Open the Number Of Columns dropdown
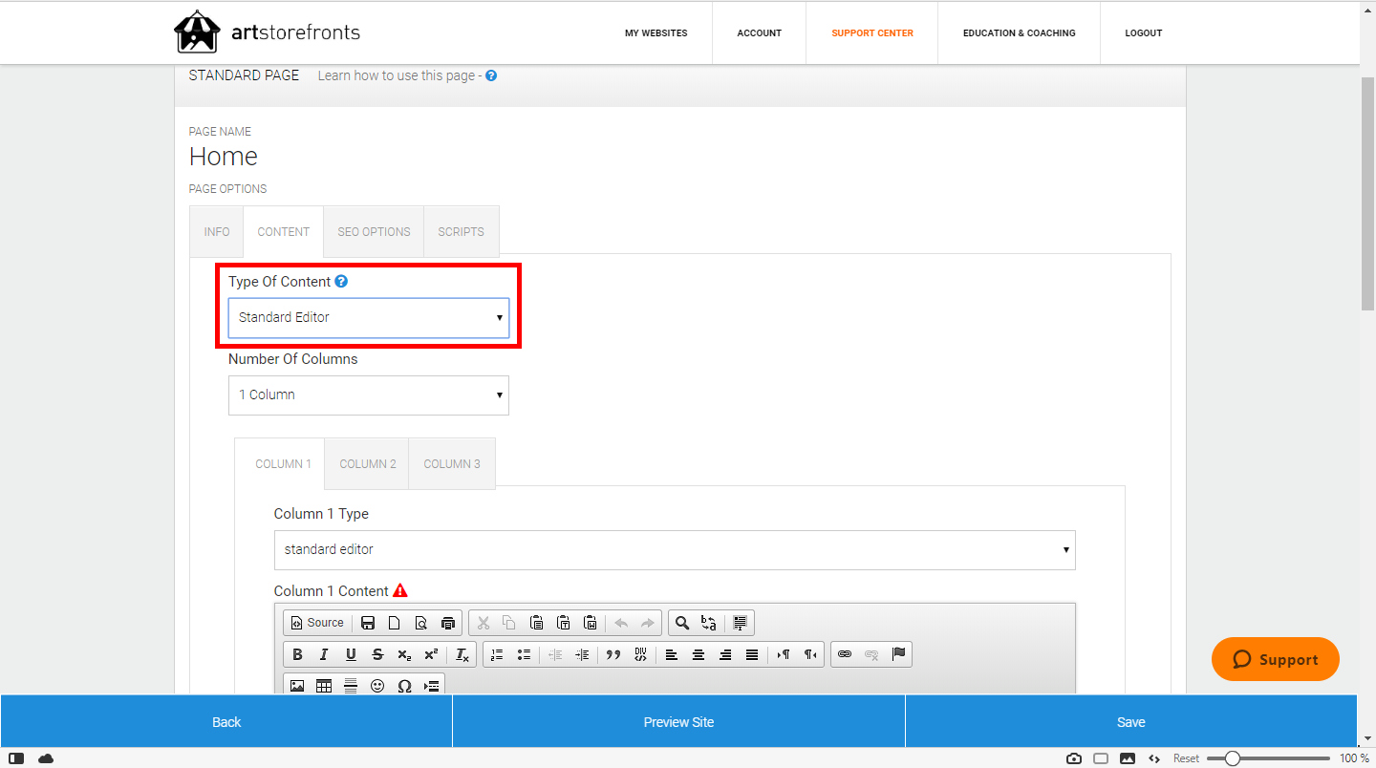 (x=368, y=395)
